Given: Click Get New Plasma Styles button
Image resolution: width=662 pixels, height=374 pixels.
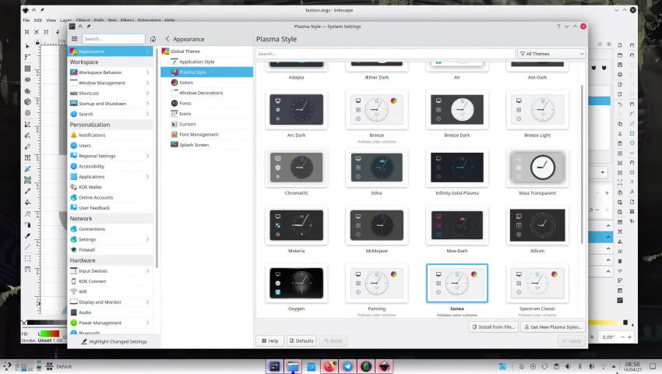Looking at the screenshot, I should pos(554,327).
